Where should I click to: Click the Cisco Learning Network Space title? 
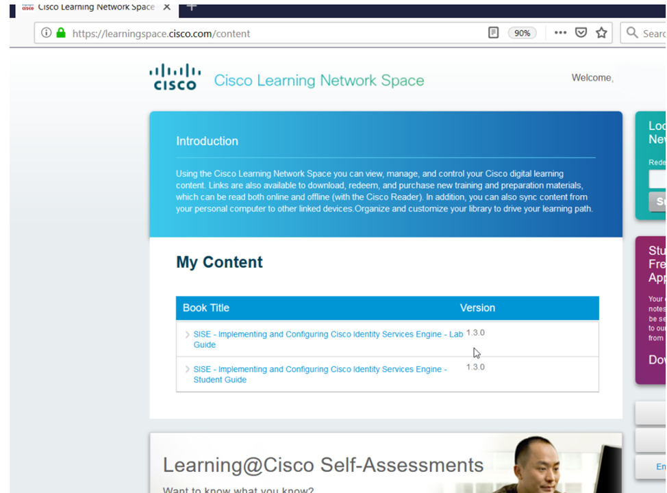pyautogui.click(x=318, y=81)
